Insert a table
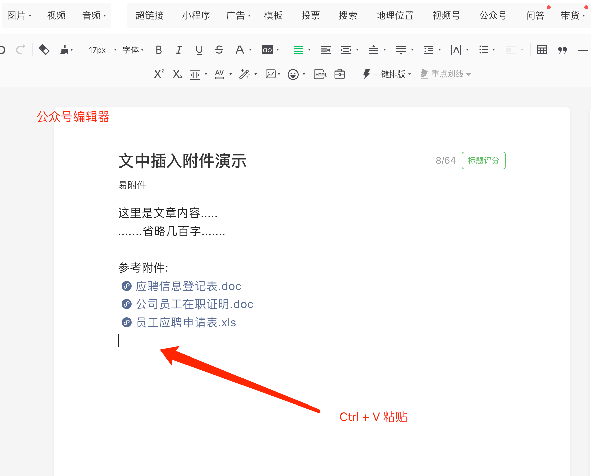591x476 pixels. (x=542, y=50)
